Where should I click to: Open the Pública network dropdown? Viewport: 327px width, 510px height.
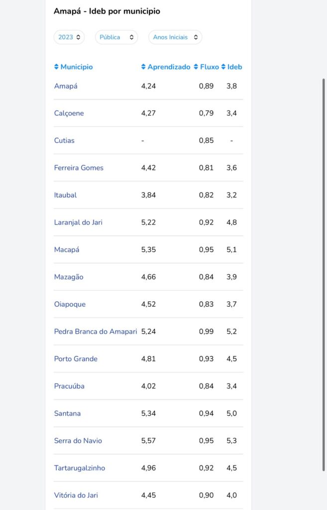pyautogui.click(x=116, y=37)
